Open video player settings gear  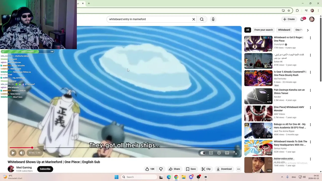pyautogui.click(x=219, y=153)
